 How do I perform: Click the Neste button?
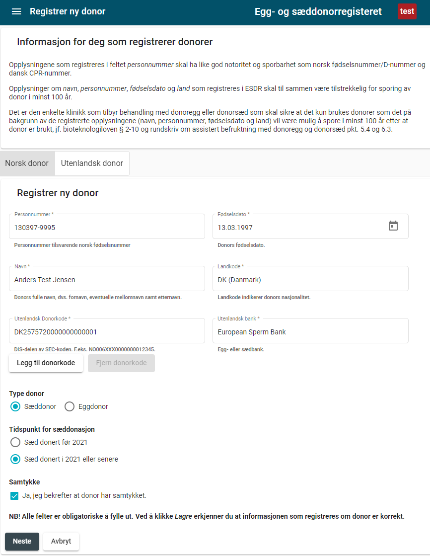click(22, 541)
